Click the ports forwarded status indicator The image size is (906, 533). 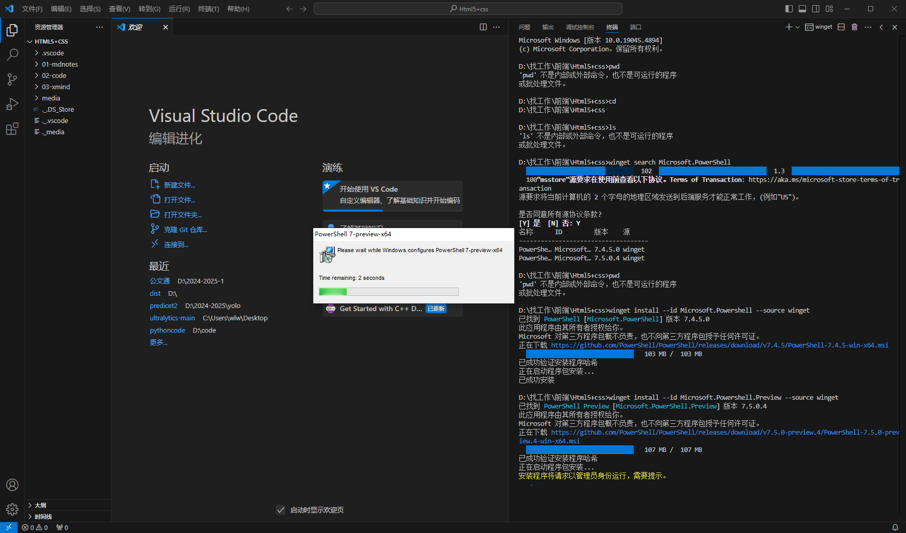tap(62, 527)
